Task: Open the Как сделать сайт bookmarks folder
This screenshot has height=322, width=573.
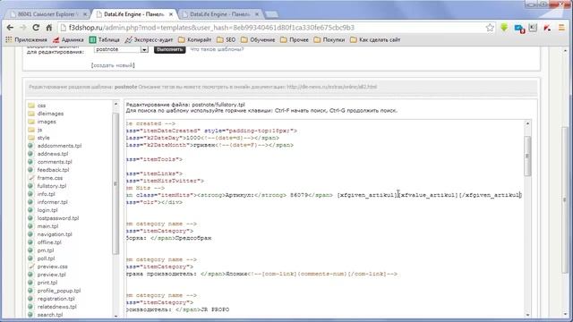Action: tap(375, 39)
